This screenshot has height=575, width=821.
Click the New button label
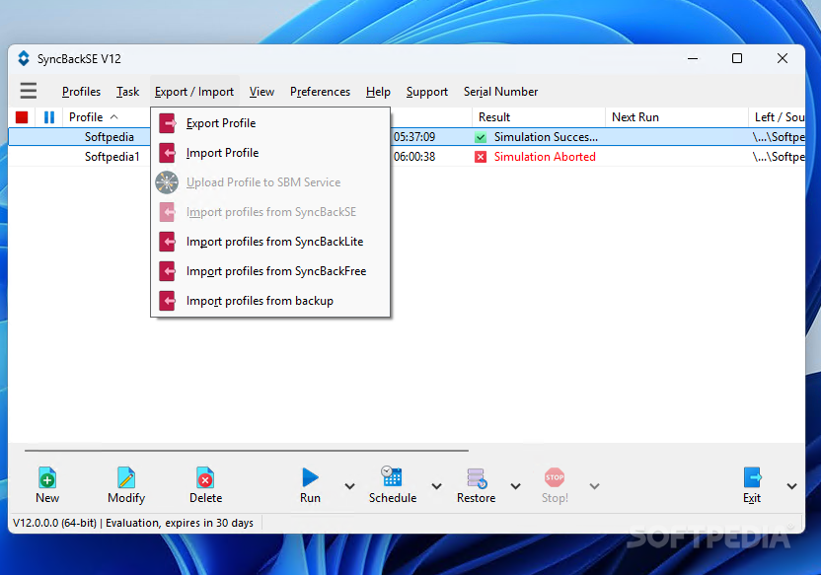[x=47, y=498]
